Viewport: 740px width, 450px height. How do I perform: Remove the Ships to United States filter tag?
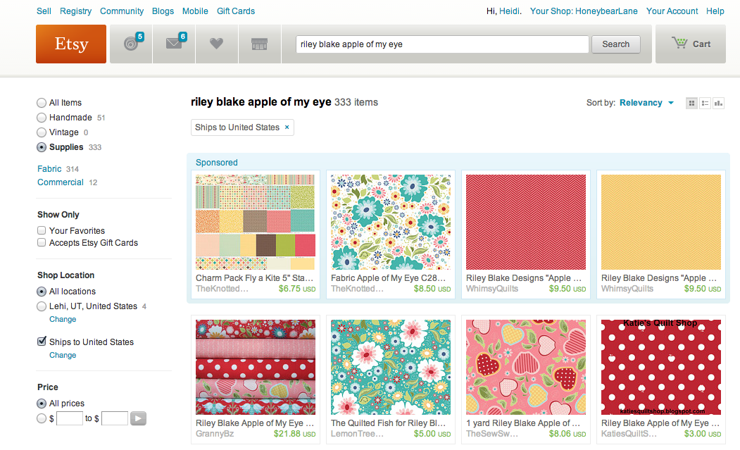click(287, 127)
